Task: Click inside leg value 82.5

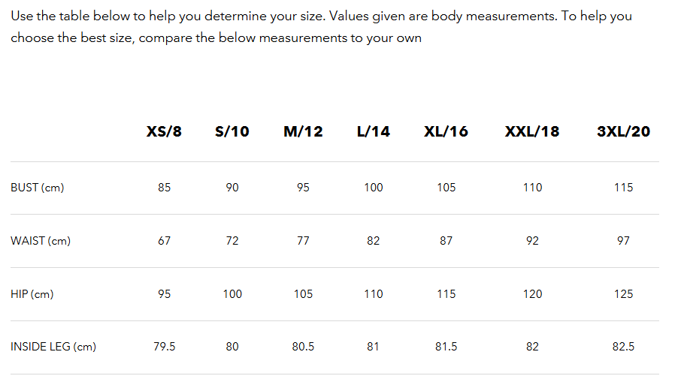Action: (x=623, y=347)
